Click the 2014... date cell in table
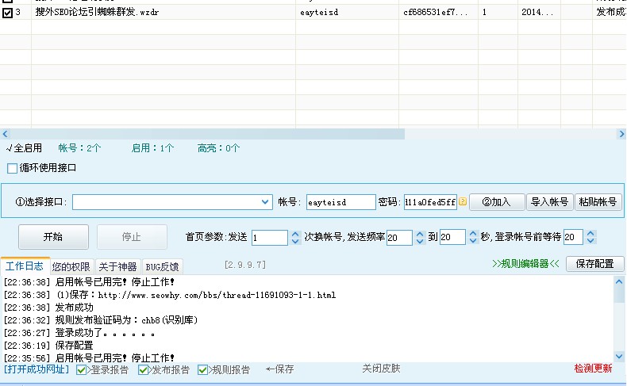Image resolution: width=627 pixels, height=386 pixels. 537,13
